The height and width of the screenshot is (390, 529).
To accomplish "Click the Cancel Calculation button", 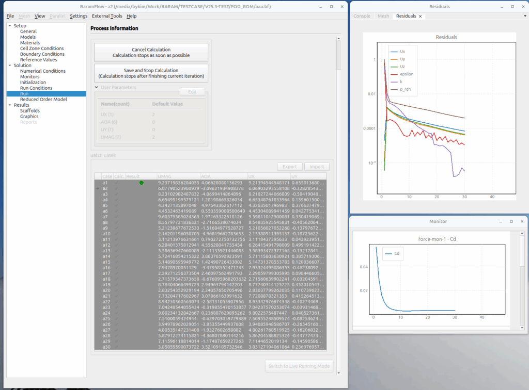I will coord(151,53).
